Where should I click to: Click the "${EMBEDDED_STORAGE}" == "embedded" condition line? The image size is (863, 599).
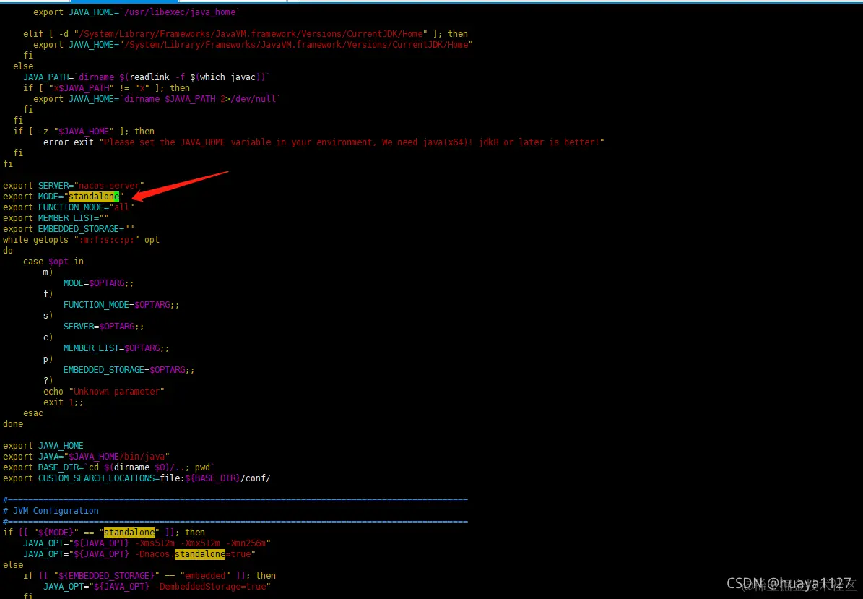click(149, 576)
